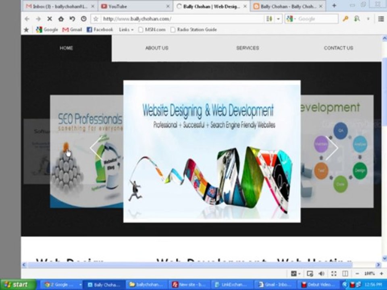This screenshot has height=290, width=387.
Task: Close the Bally Chohan Blogger tab
Action: pyautogui.click(x=320, y=7)
